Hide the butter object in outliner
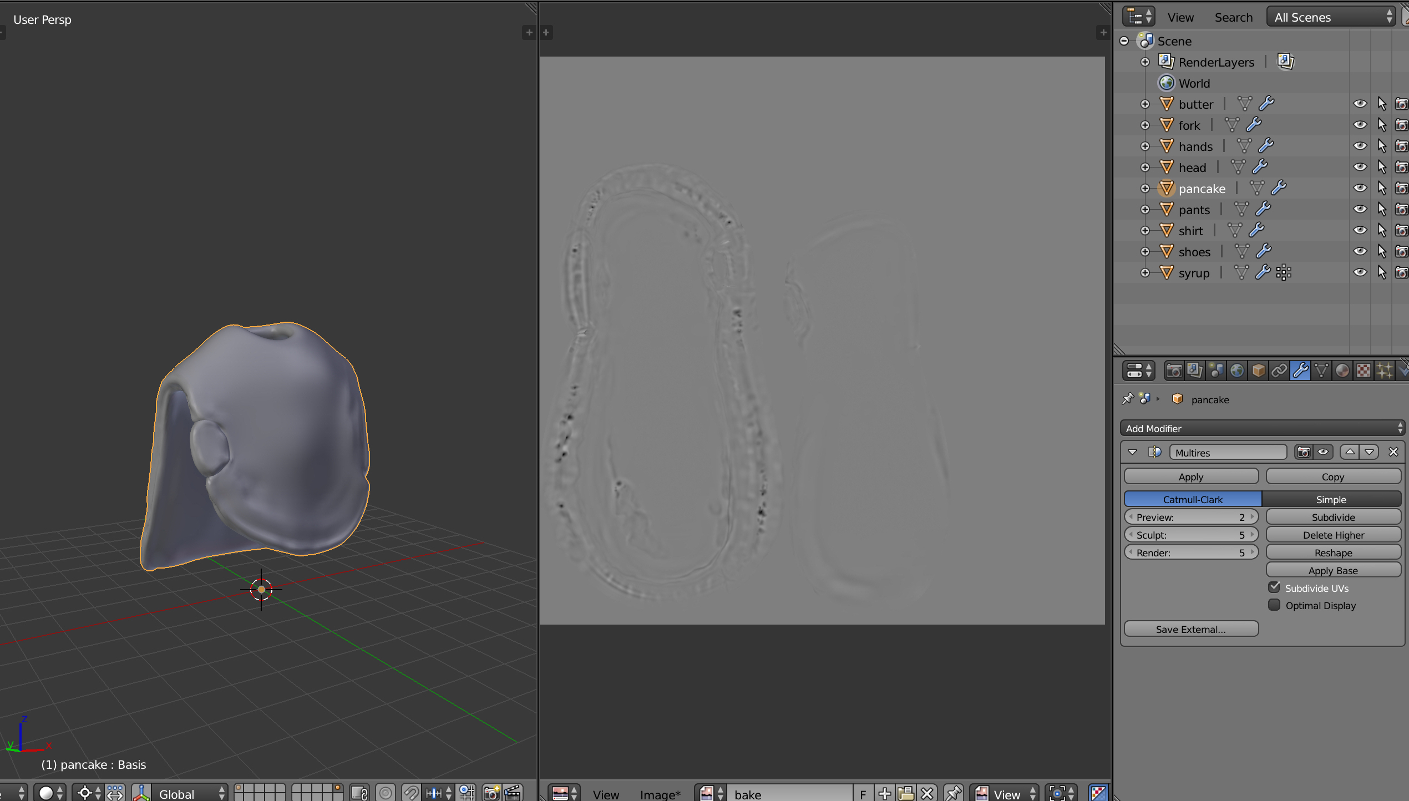 click(1360, 104)
